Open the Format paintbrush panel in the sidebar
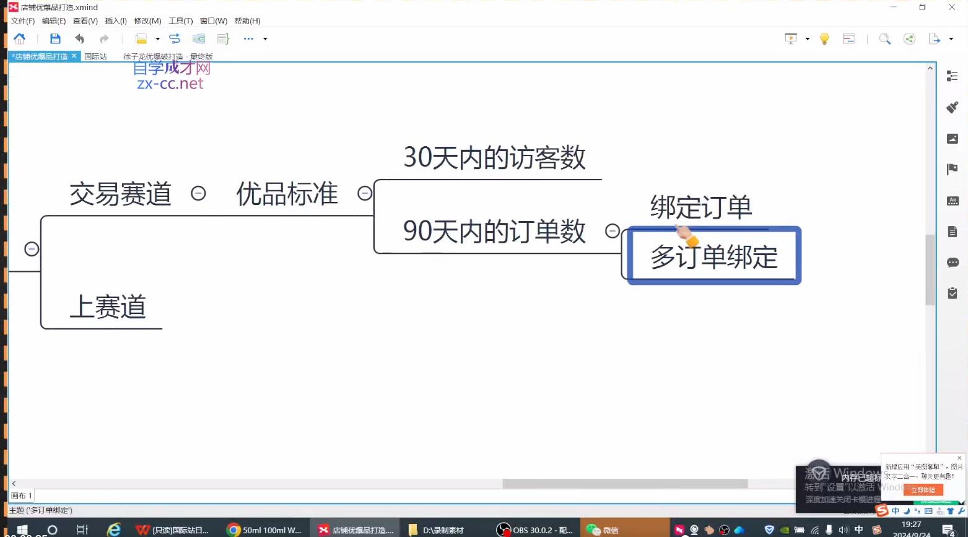 (x=952, y=107)
